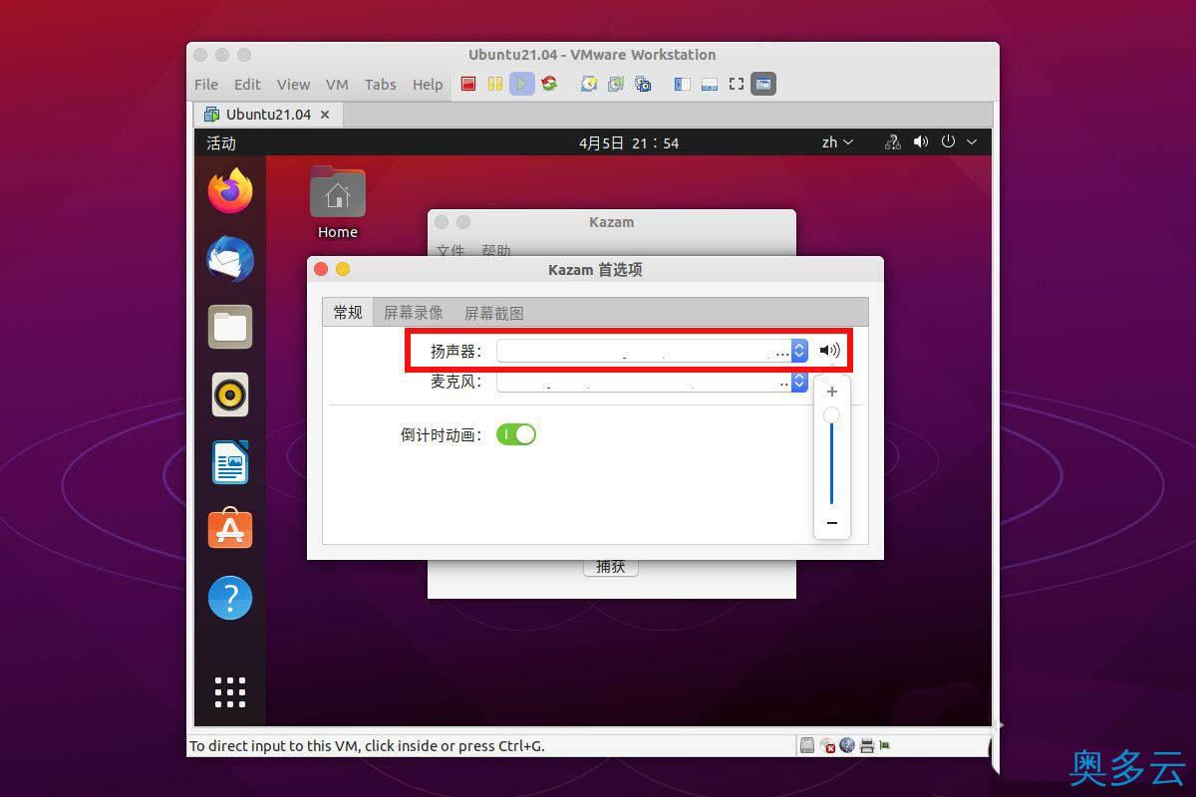This screenshot has width=1196, height=797.
Task: Click the sound icon in the top bar
Action: 920,141
